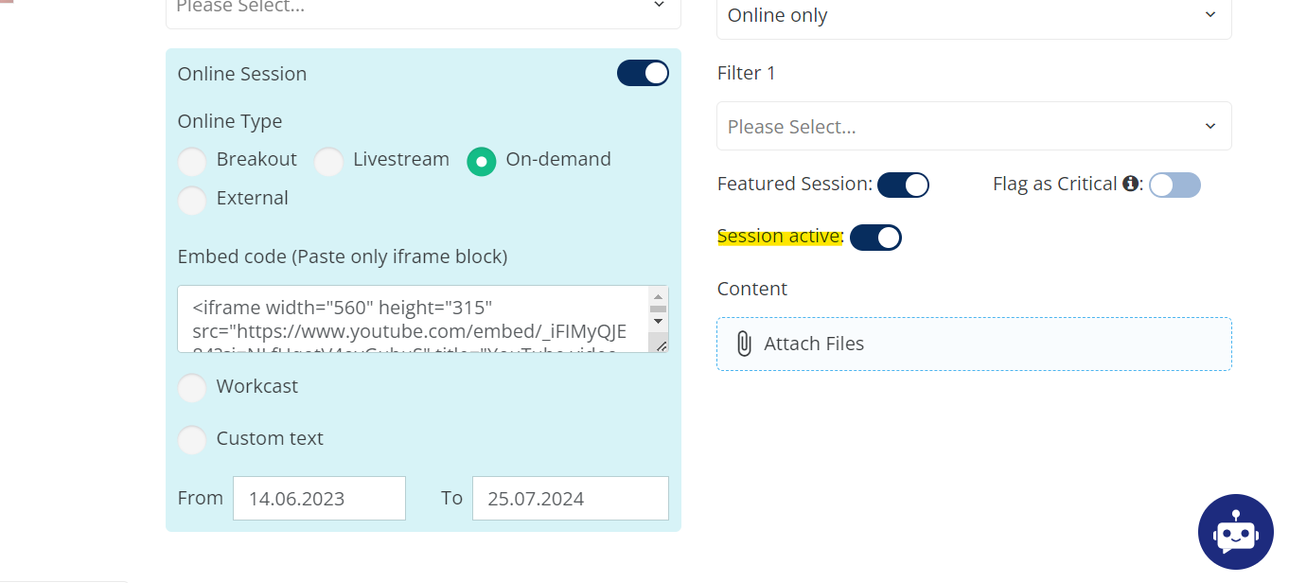Click inside the embed code textarea
Viewport: 1289px width, 583px height.
click(413, 319)
